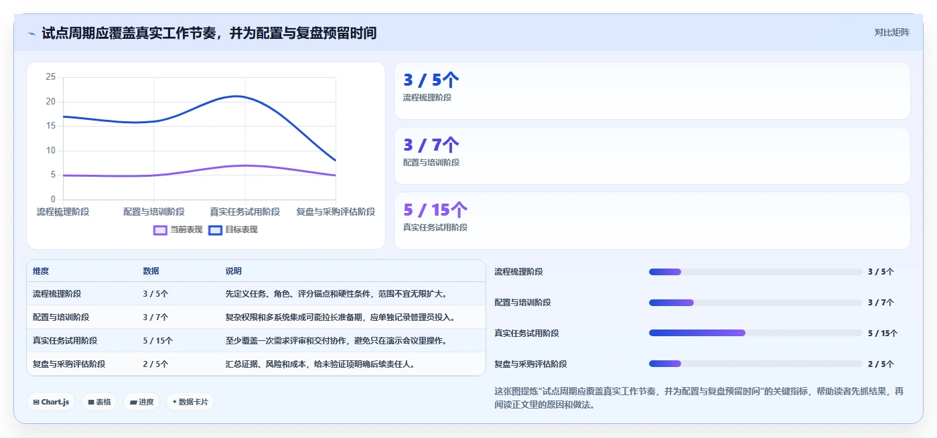Toggle the 目标表现 legend swatch
This screenshot has height=438, width=937.
(x=215, y=230)
